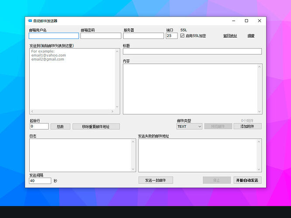Click the 端口 port field showing 25

click(171, 36)
